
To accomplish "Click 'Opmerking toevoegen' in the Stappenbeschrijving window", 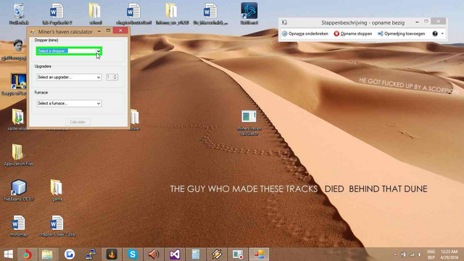I will pyautogui.click(x=401, y=34).
